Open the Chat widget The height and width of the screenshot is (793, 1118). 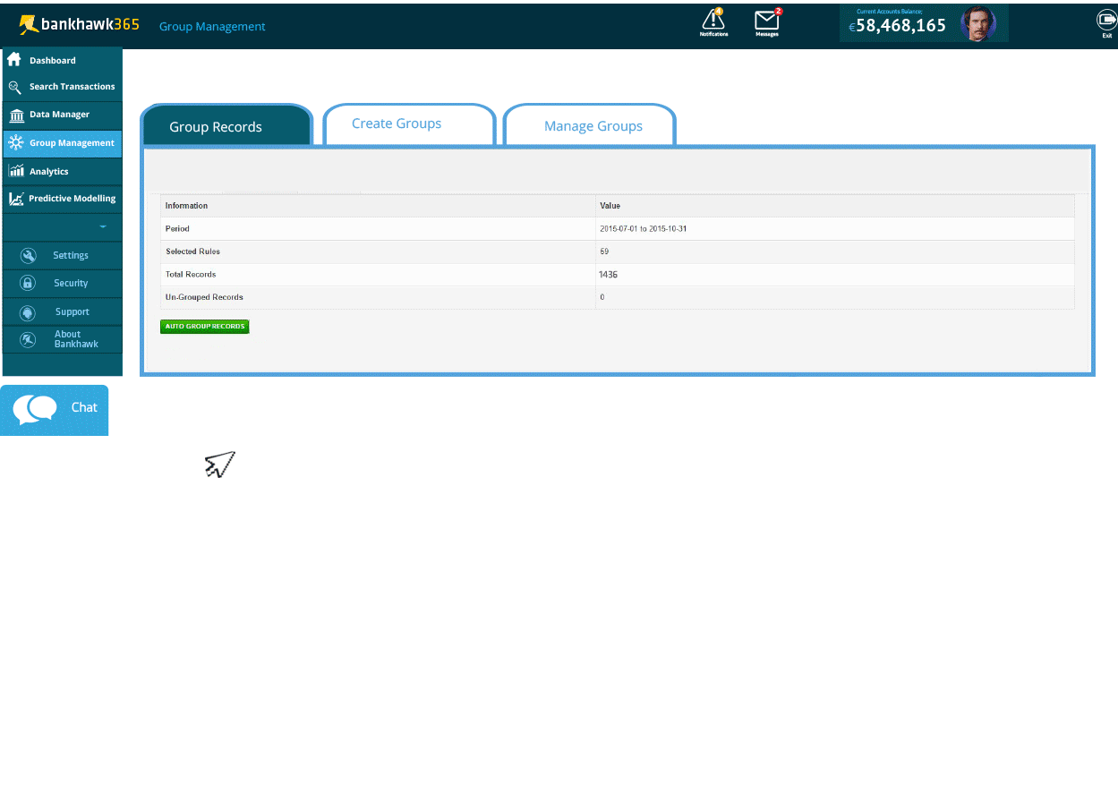coord(55,409)
